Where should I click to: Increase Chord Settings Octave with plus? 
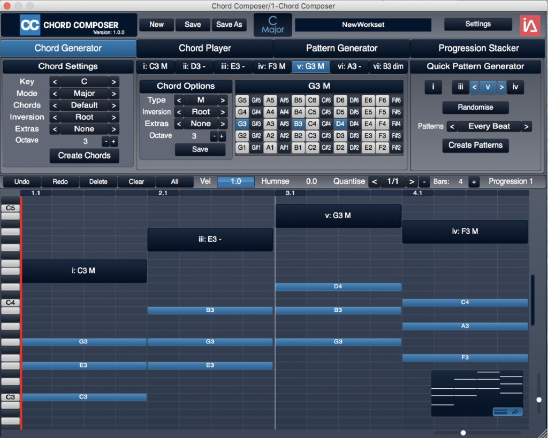(x=113, y=142)
